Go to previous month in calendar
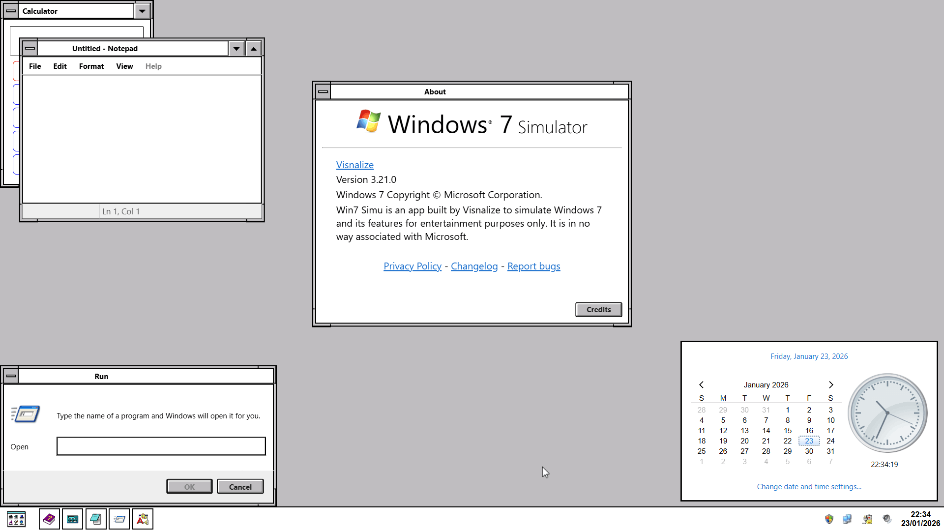Viewport: 944px width, 531px height. pyautogui.click(x=702, y=384)
